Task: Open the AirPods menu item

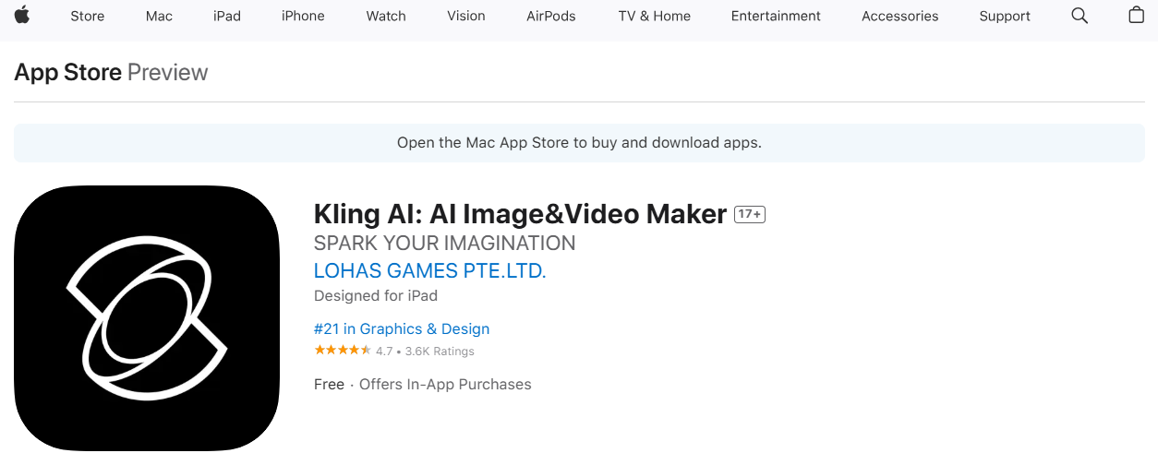Action: coord(551,16)
